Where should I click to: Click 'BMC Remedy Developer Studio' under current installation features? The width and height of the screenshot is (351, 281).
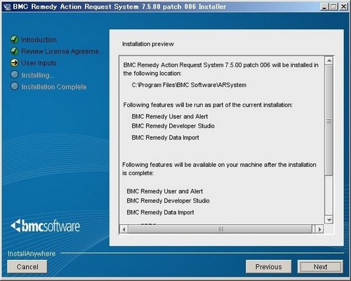coord(173,126)
